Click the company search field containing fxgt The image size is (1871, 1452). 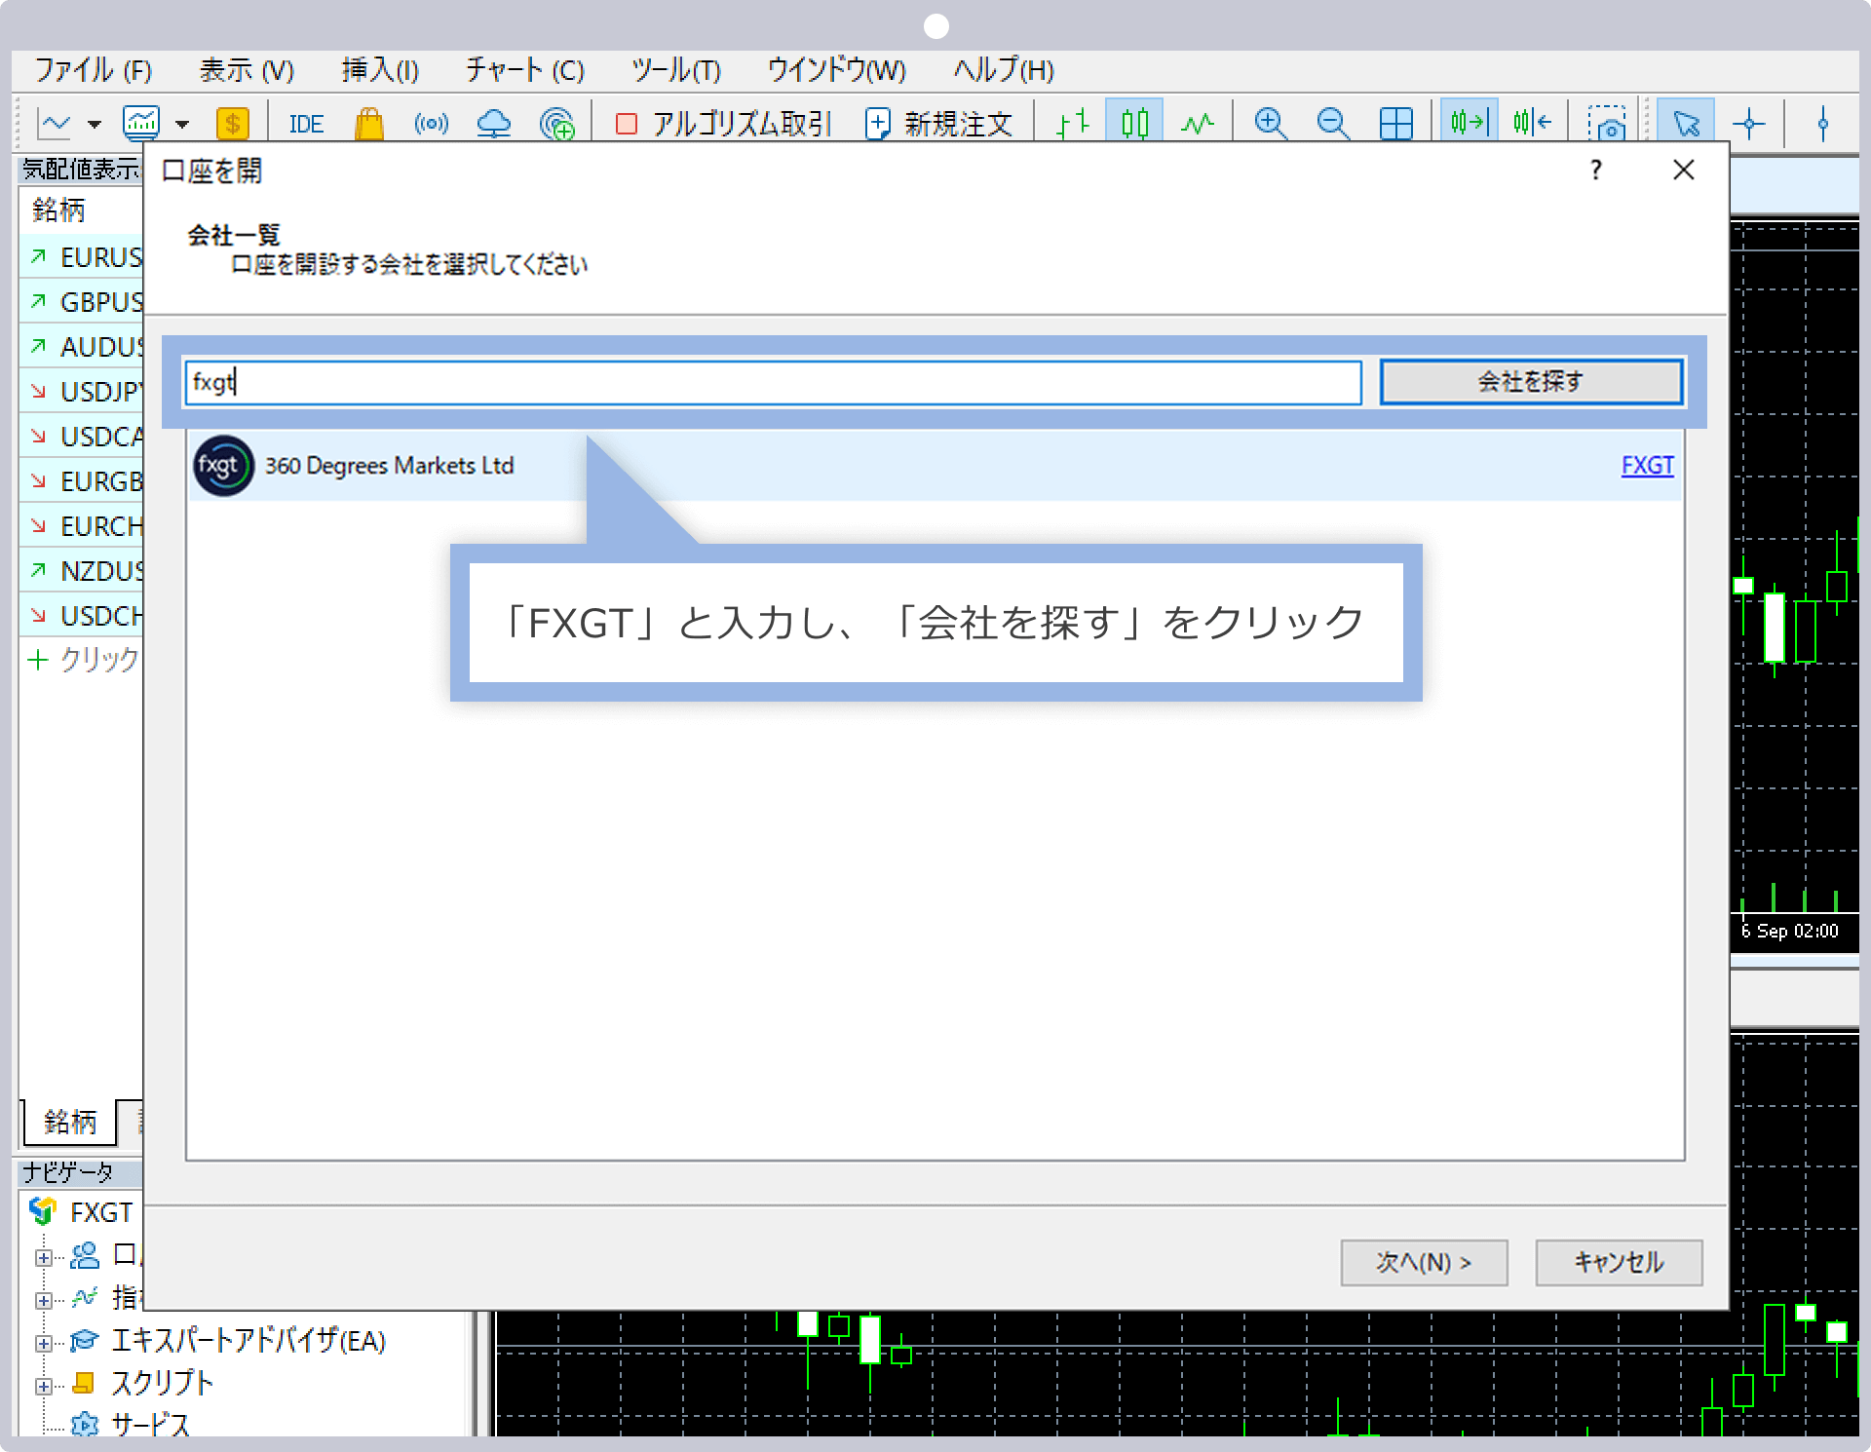774,382
